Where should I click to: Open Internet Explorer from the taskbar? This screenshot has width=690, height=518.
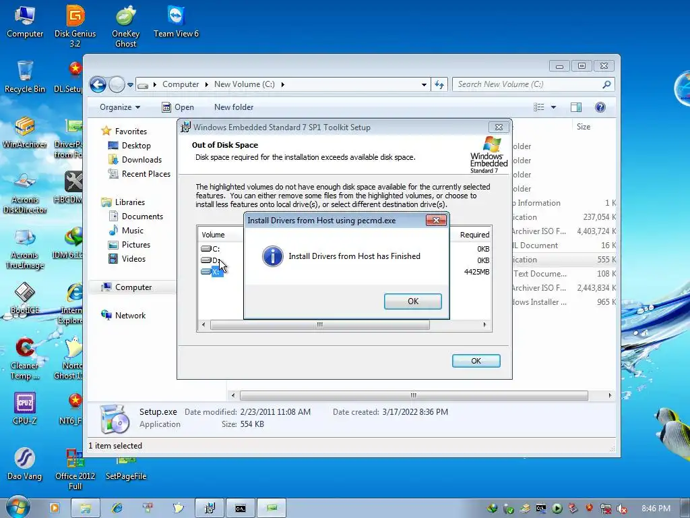click(x=117, y=508)
